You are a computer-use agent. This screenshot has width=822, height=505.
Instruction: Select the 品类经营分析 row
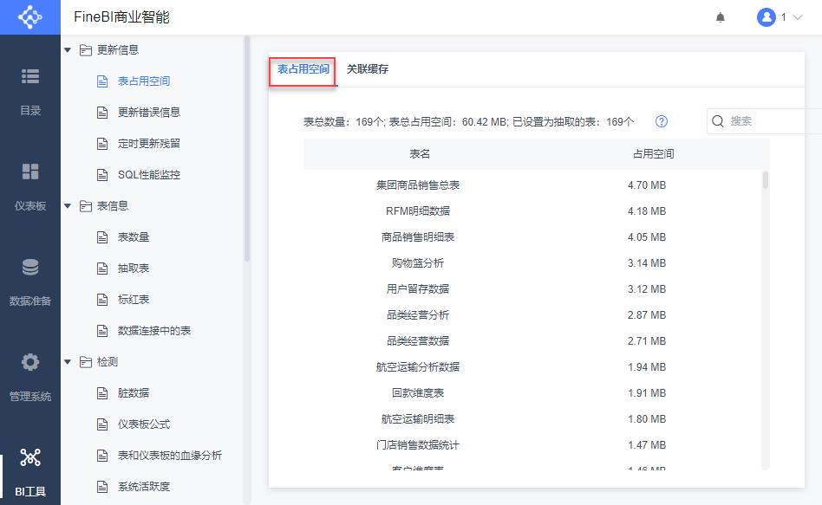pos(532,314)
